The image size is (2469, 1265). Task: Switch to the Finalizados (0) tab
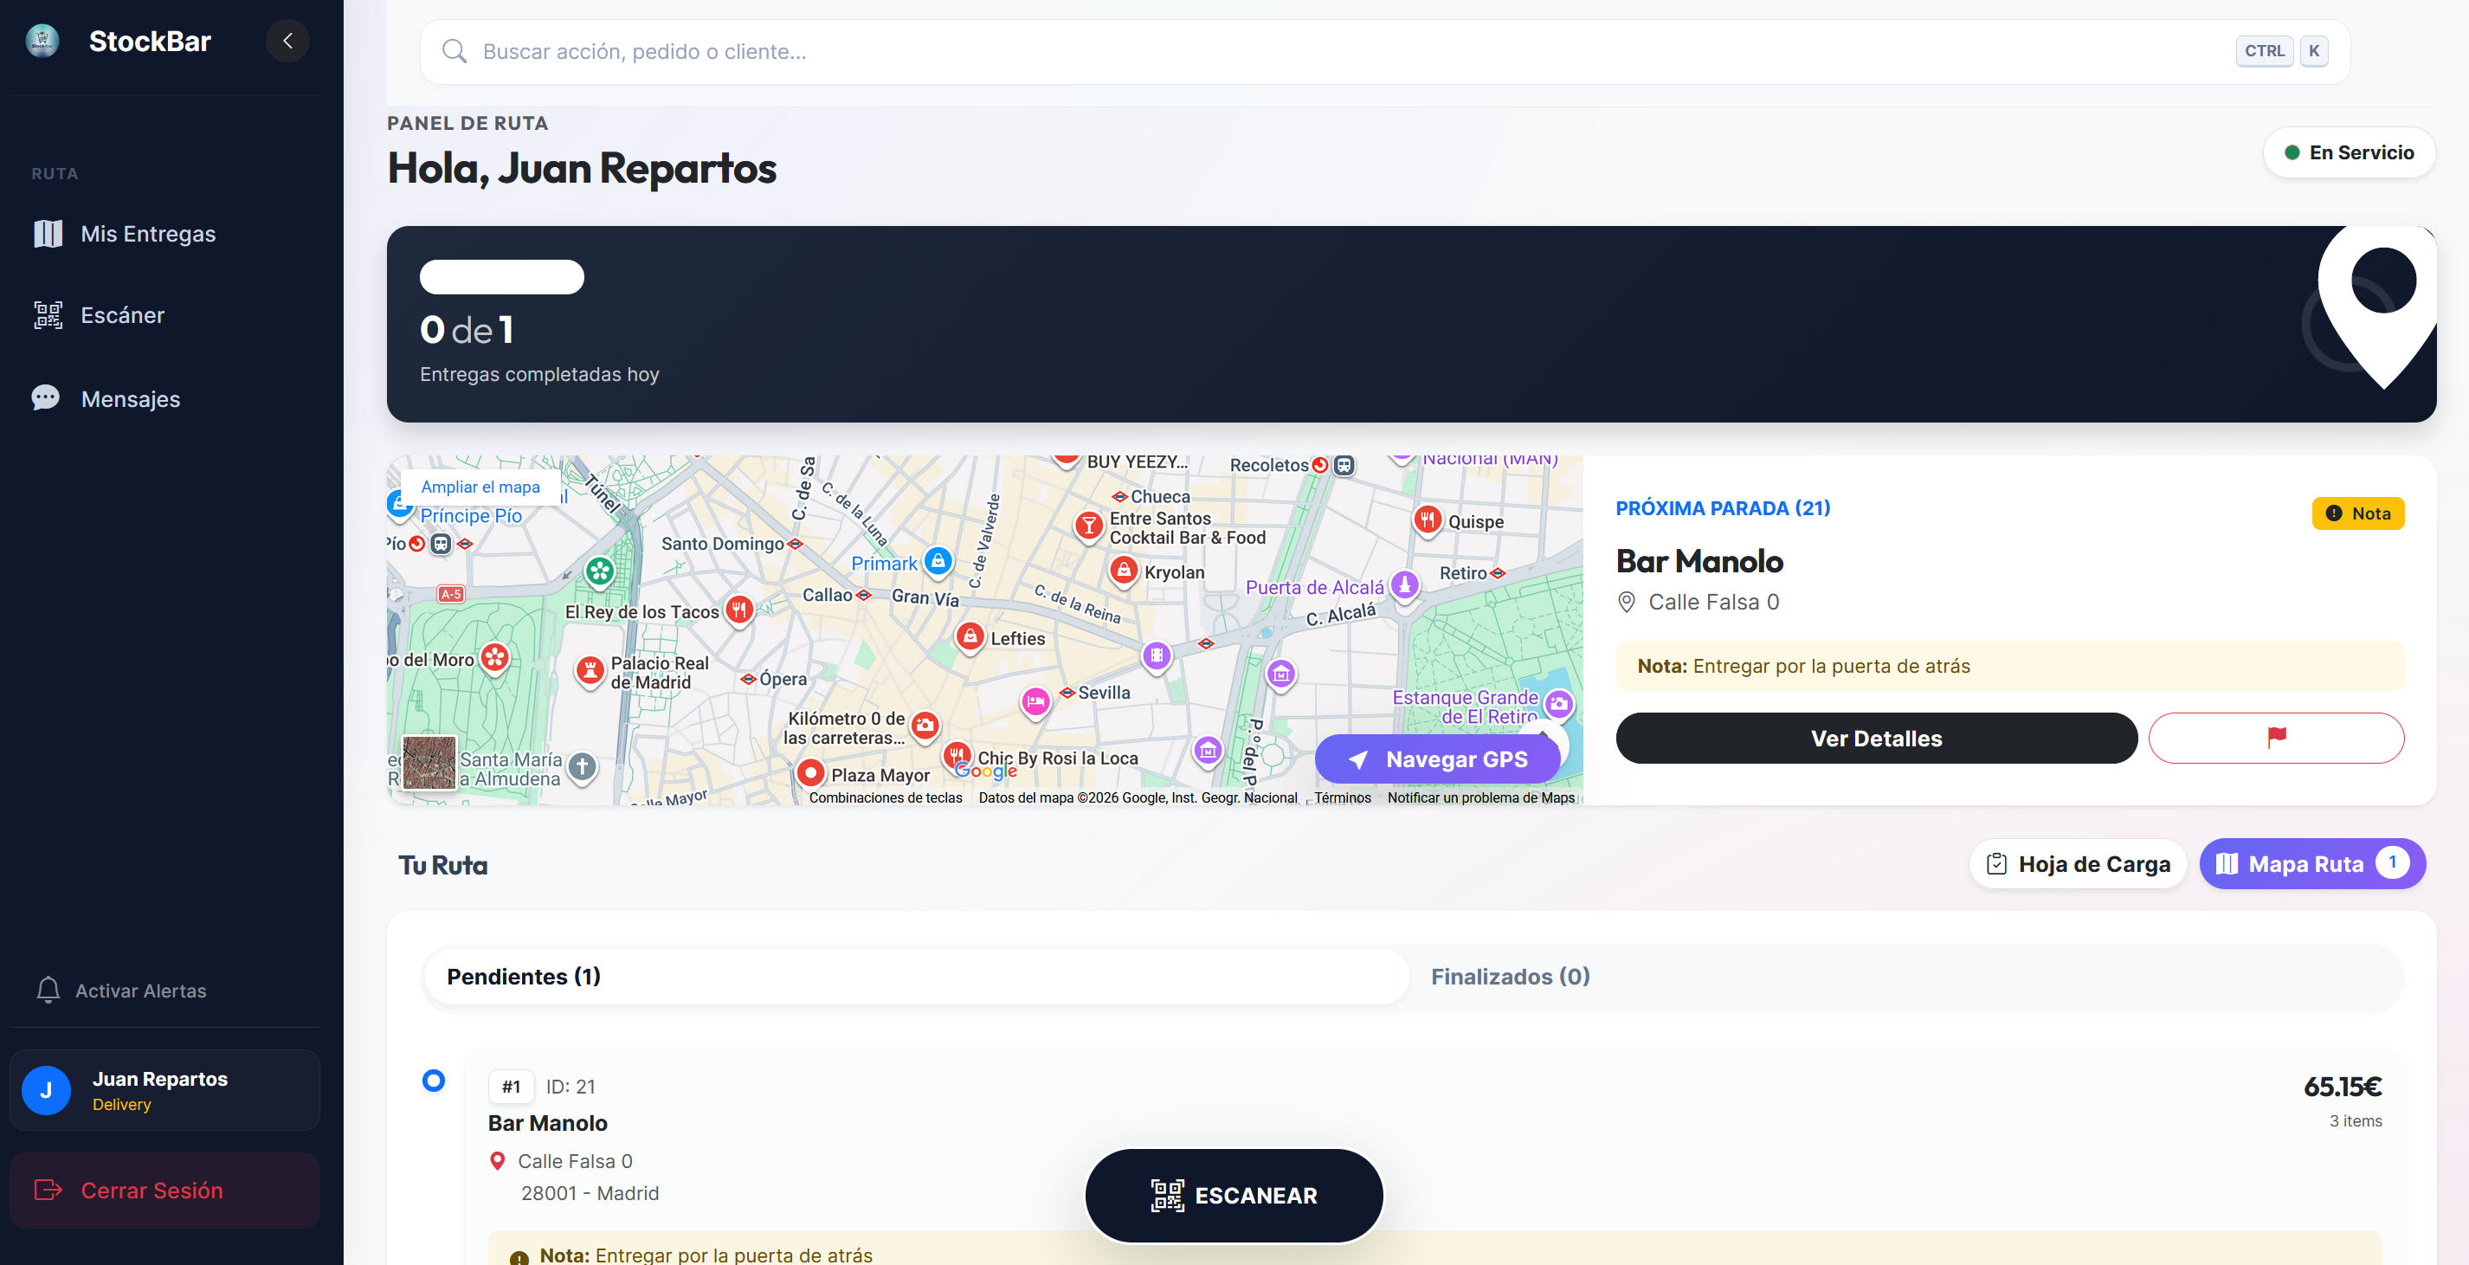pos(1511,976)
